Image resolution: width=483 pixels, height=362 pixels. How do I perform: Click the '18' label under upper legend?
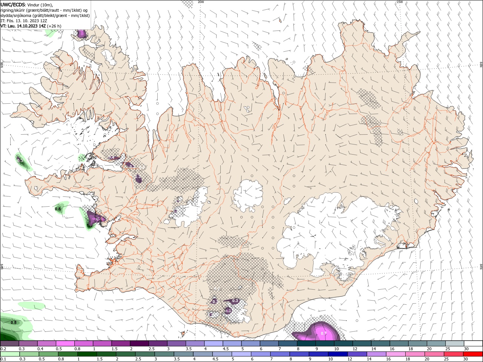pos(411,349)
